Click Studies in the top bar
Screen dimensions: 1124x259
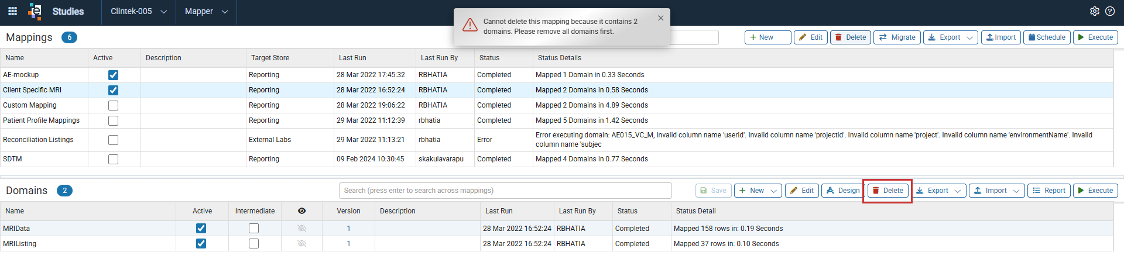68,11
